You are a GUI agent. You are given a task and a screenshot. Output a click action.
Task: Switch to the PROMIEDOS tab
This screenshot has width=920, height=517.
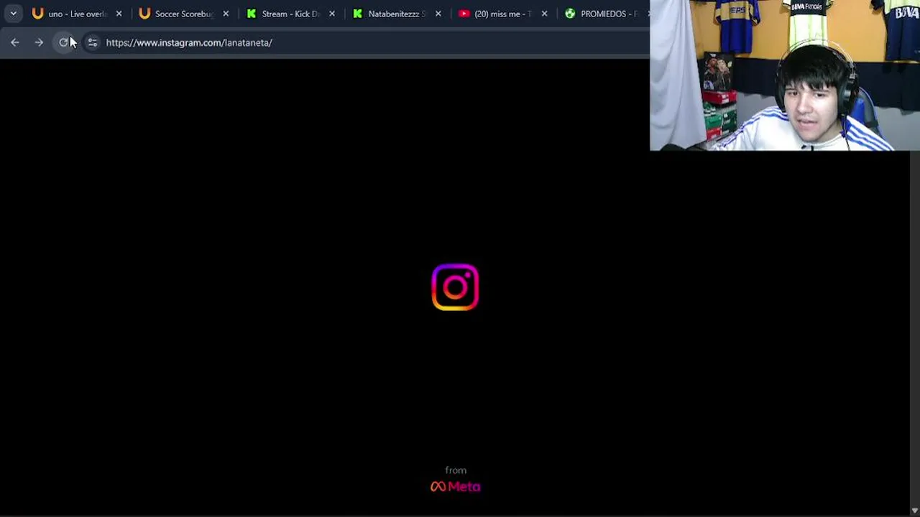(x=604, y=14)
